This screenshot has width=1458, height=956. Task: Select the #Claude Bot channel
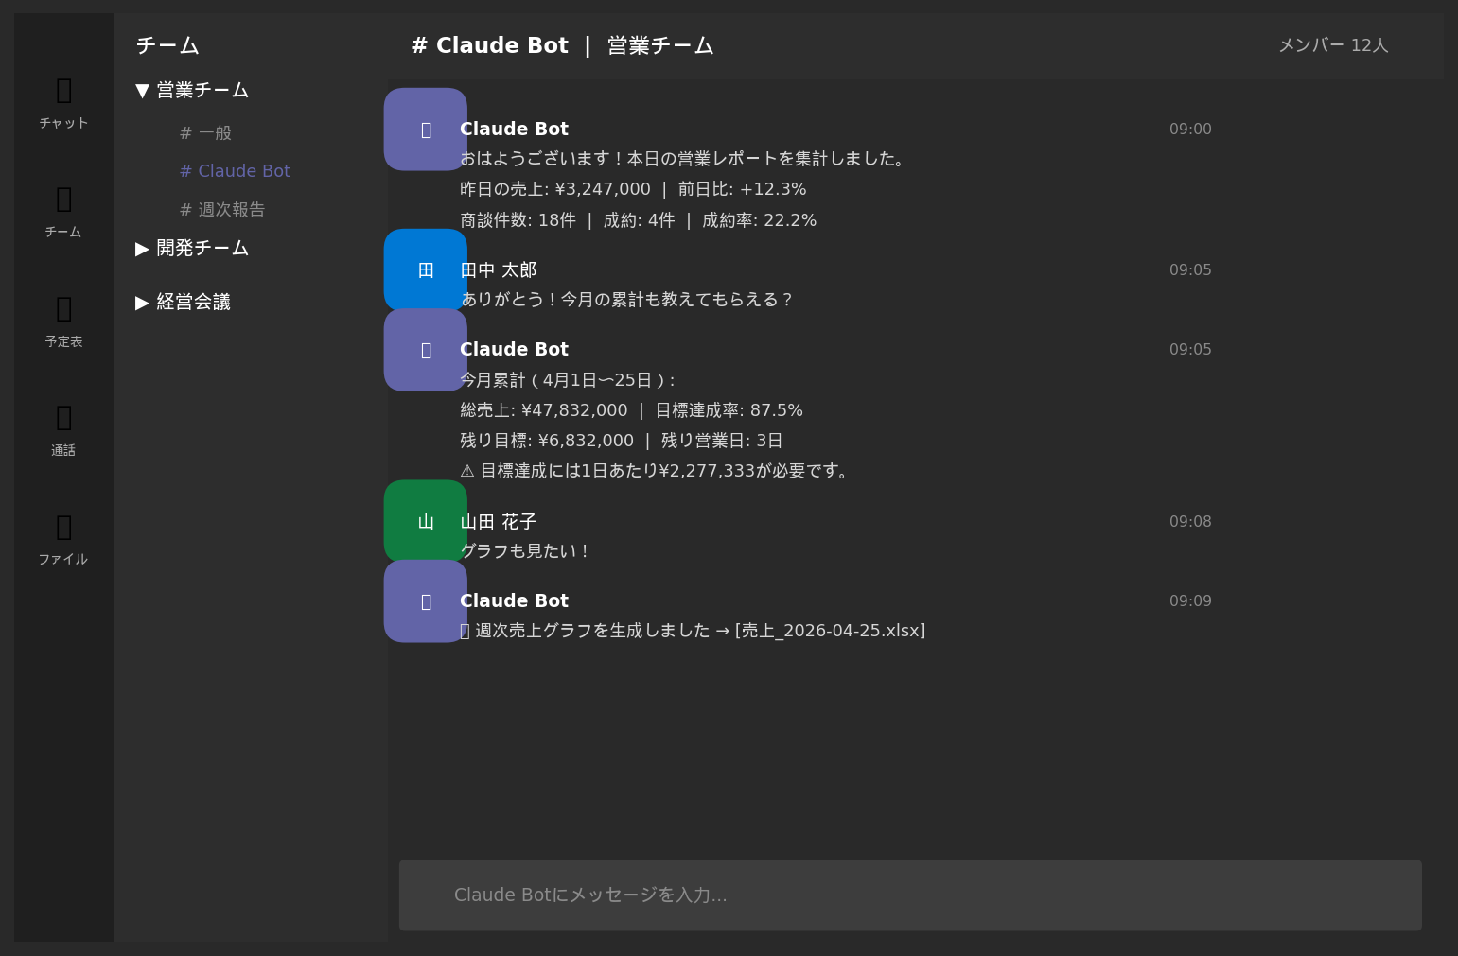(x=235, y=170)
